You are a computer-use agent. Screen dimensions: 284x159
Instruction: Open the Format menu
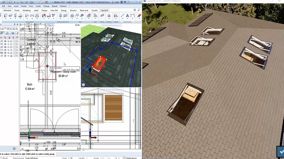point(23,6)
